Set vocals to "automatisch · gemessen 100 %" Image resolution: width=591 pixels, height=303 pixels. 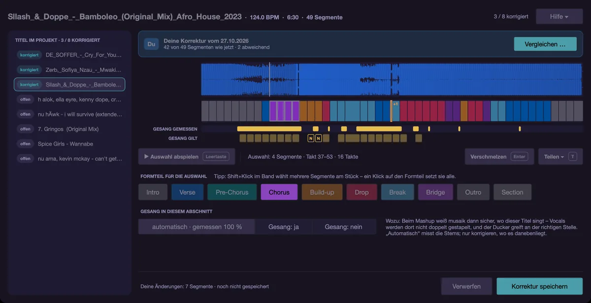click(x=197, y=227)
